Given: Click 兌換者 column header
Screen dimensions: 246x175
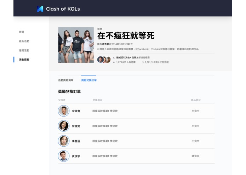Looking at the screenshot, I should pyautogui.click(x=62, y=100).
